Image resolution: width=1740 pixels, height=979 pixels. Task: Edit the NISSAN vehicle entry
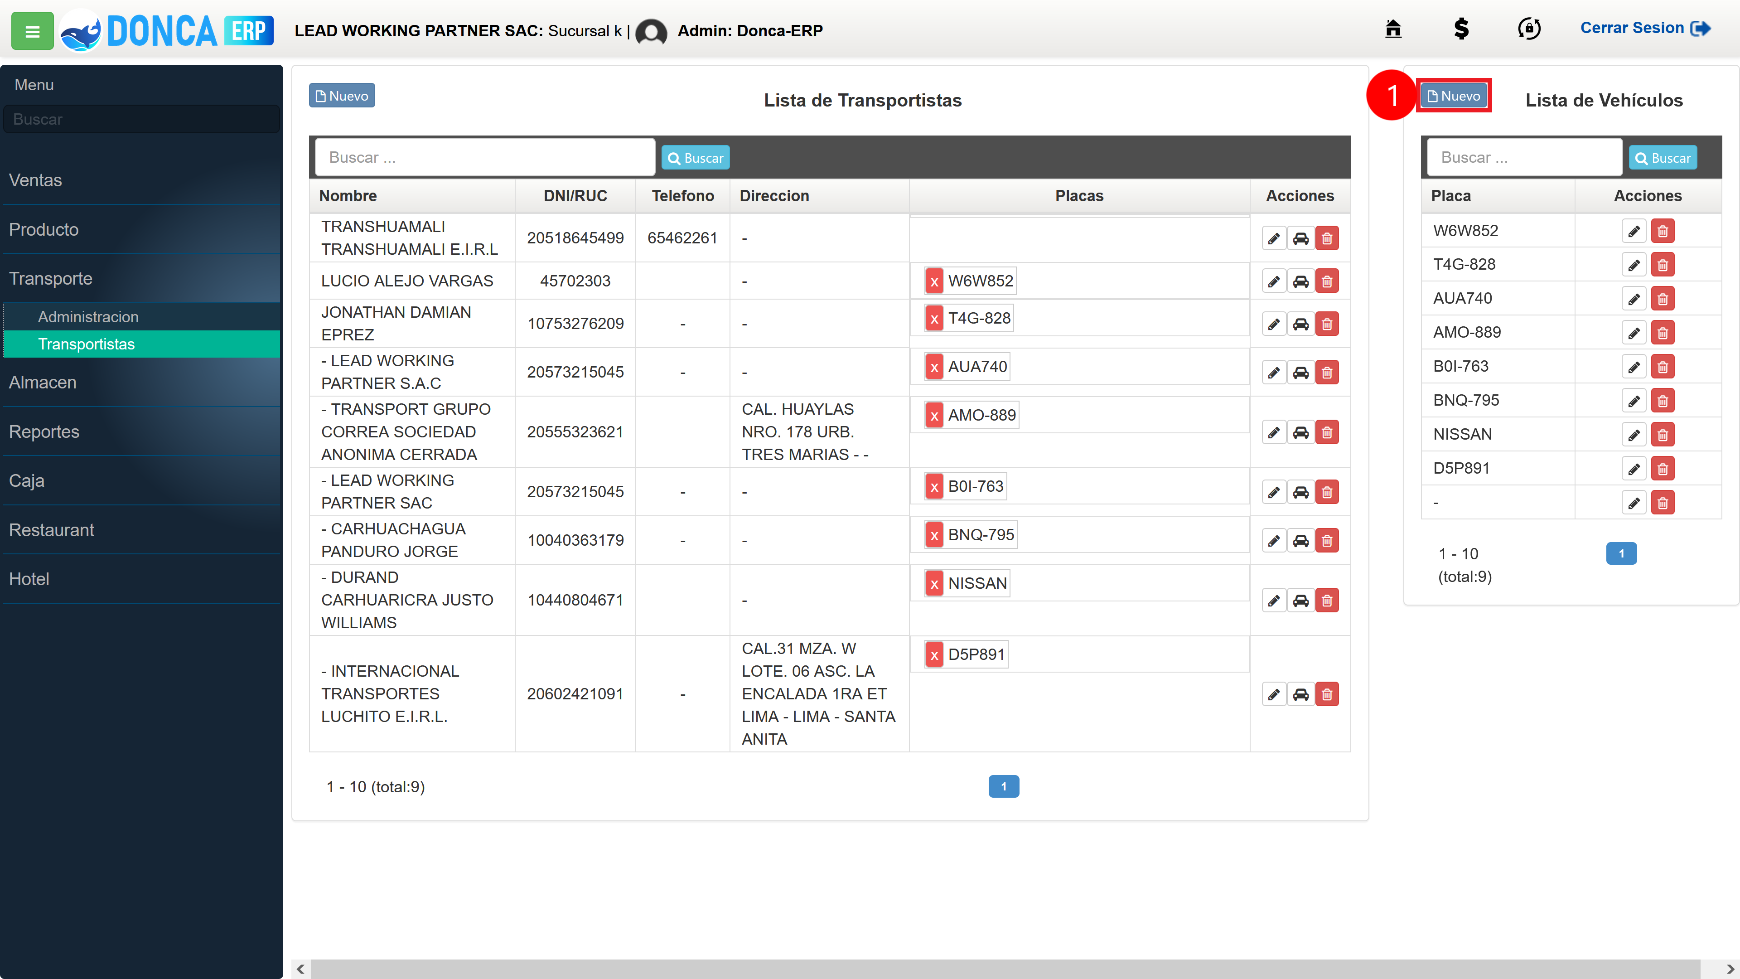click(1633, 435)
